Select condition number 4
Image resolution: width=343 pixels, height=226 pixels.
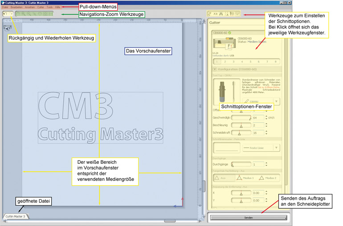click(x=242, y=62)
